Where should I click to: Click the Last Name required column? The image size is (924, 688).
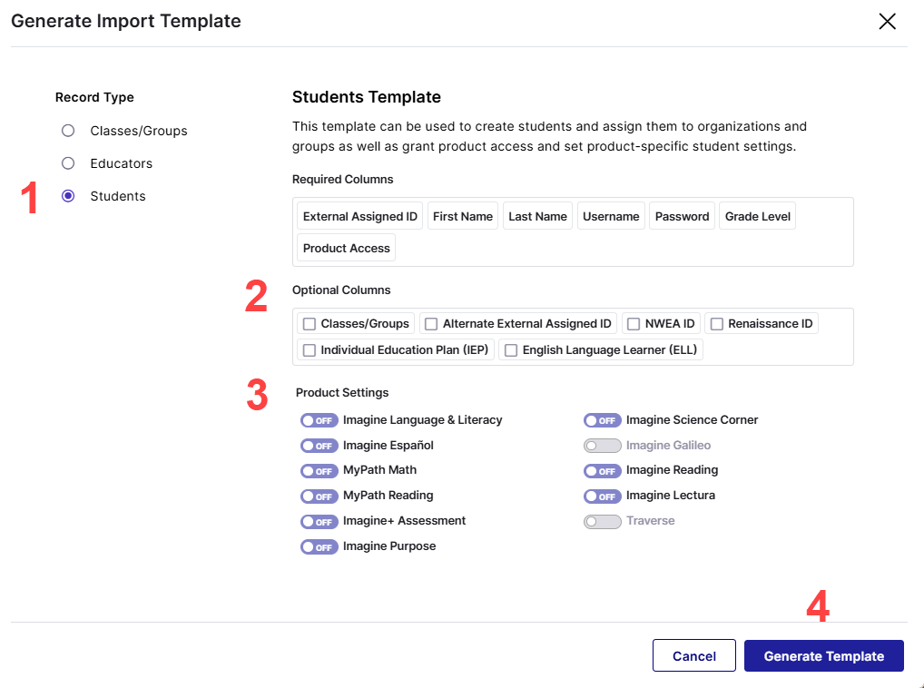pyautogui.click(x=537, y=216)
